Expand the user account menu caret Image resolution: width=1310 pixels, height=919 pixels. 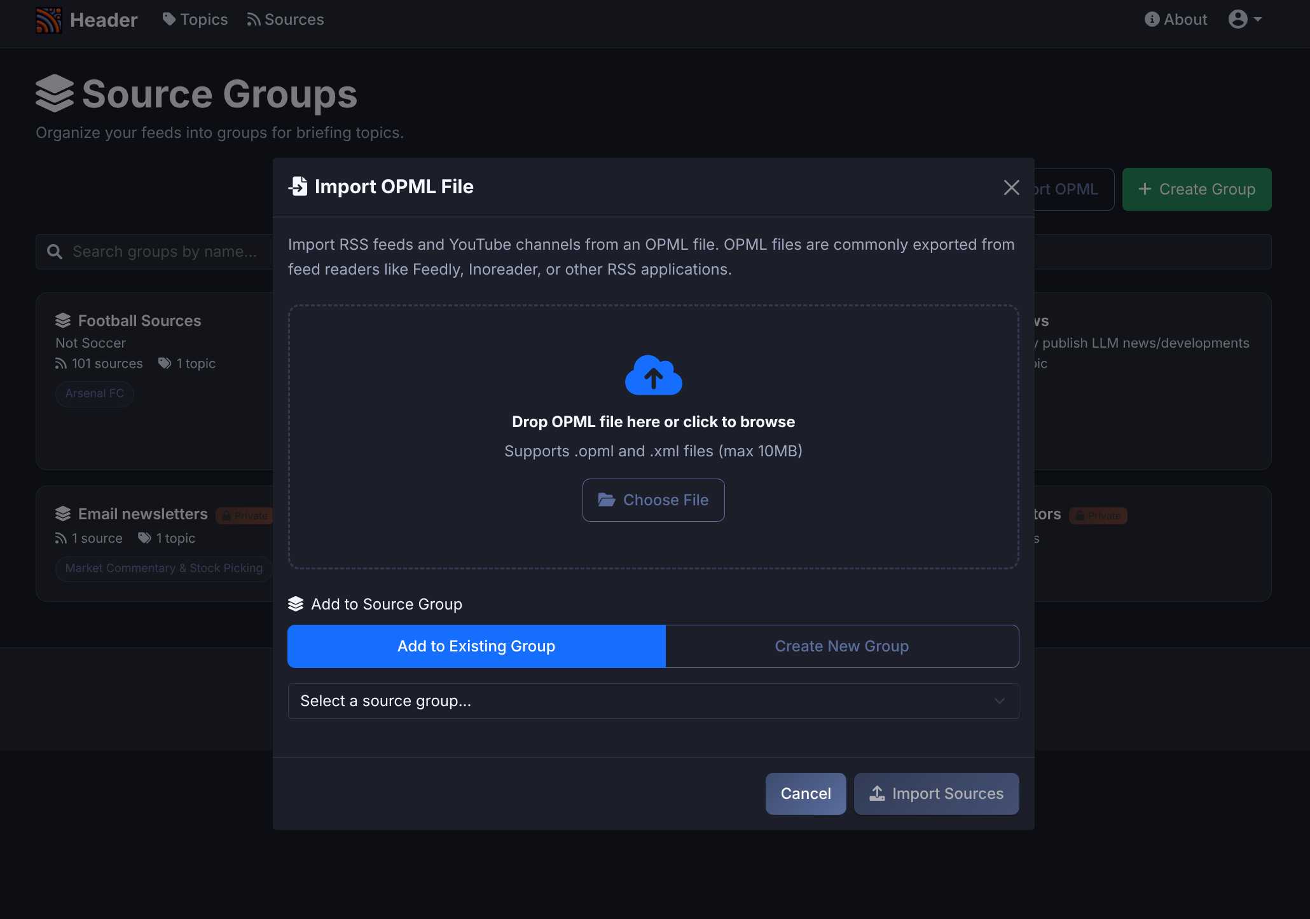(x=1258, y=19)
